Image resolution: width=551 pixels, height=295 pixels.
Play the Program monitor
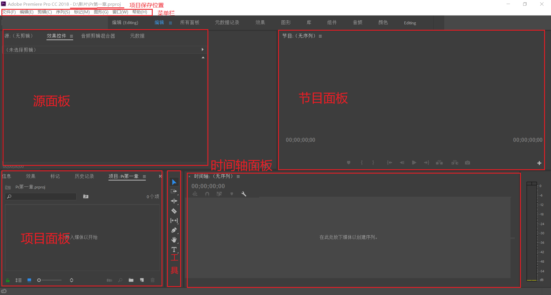[414, 163]
